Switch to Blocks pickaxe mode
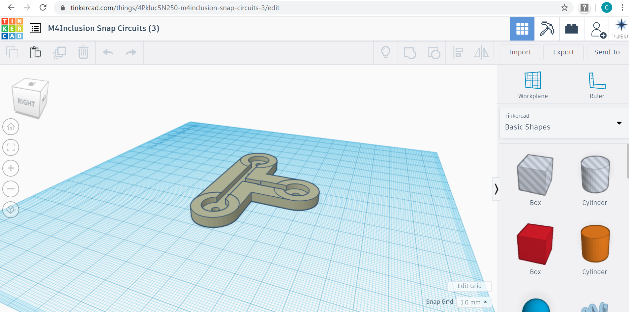 [547, 29]
